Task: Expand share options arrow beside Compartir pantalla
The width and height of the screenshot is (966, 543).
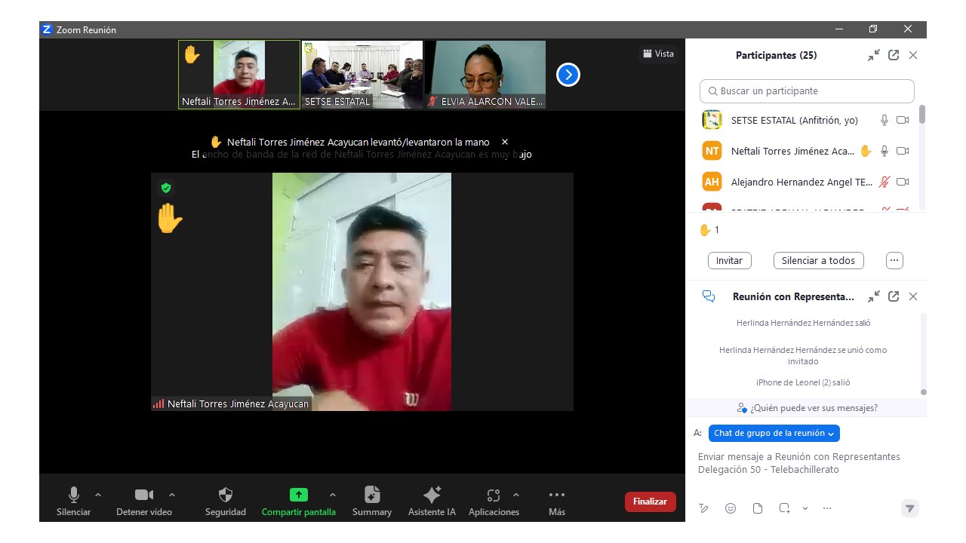Action: coord(333,495)
